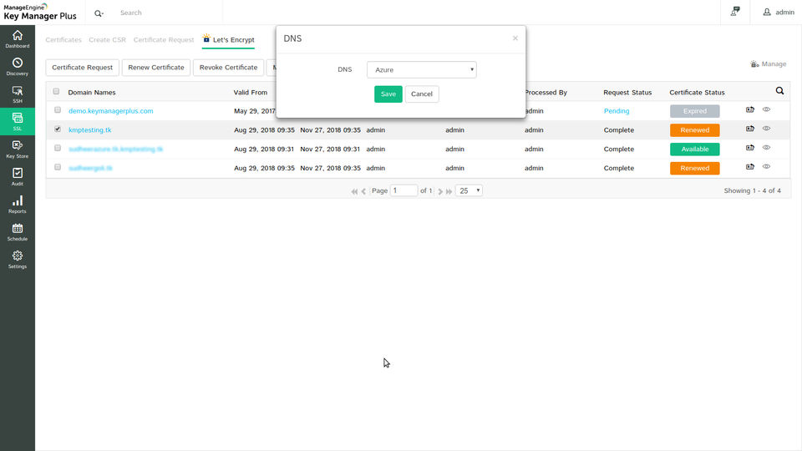
Task: Go to next page arrow
Action: [x=440, y=191]
